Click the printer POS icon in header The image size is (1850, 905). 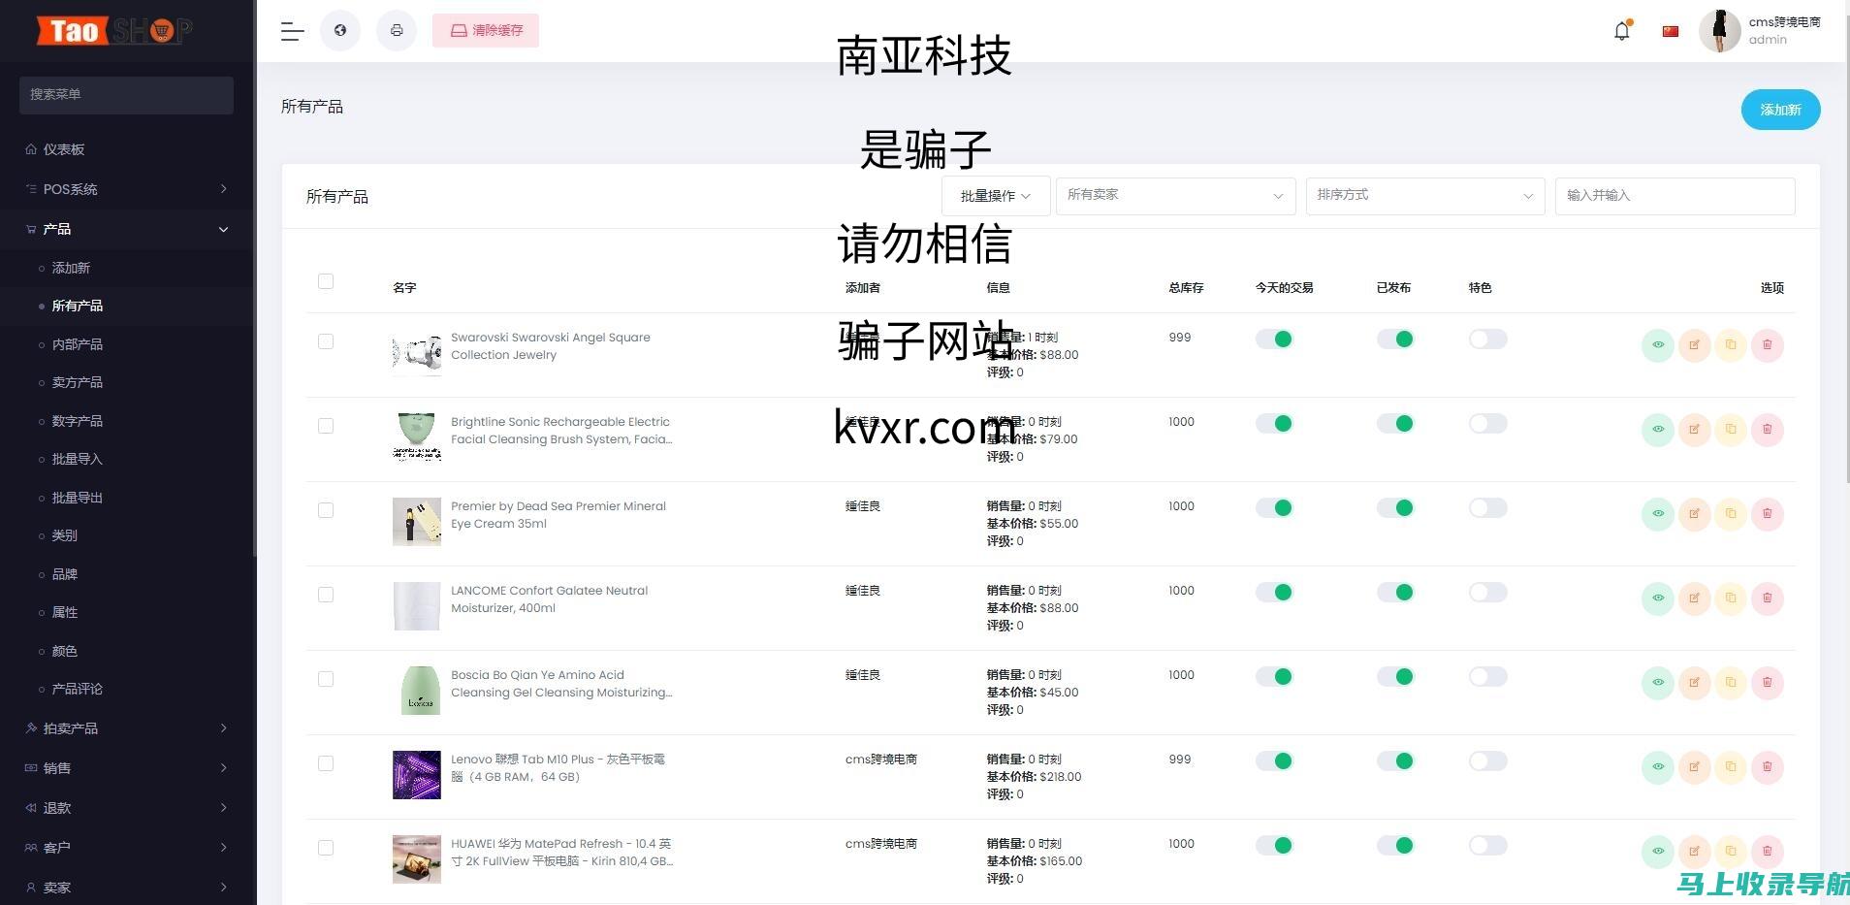[x=397, y=30]
